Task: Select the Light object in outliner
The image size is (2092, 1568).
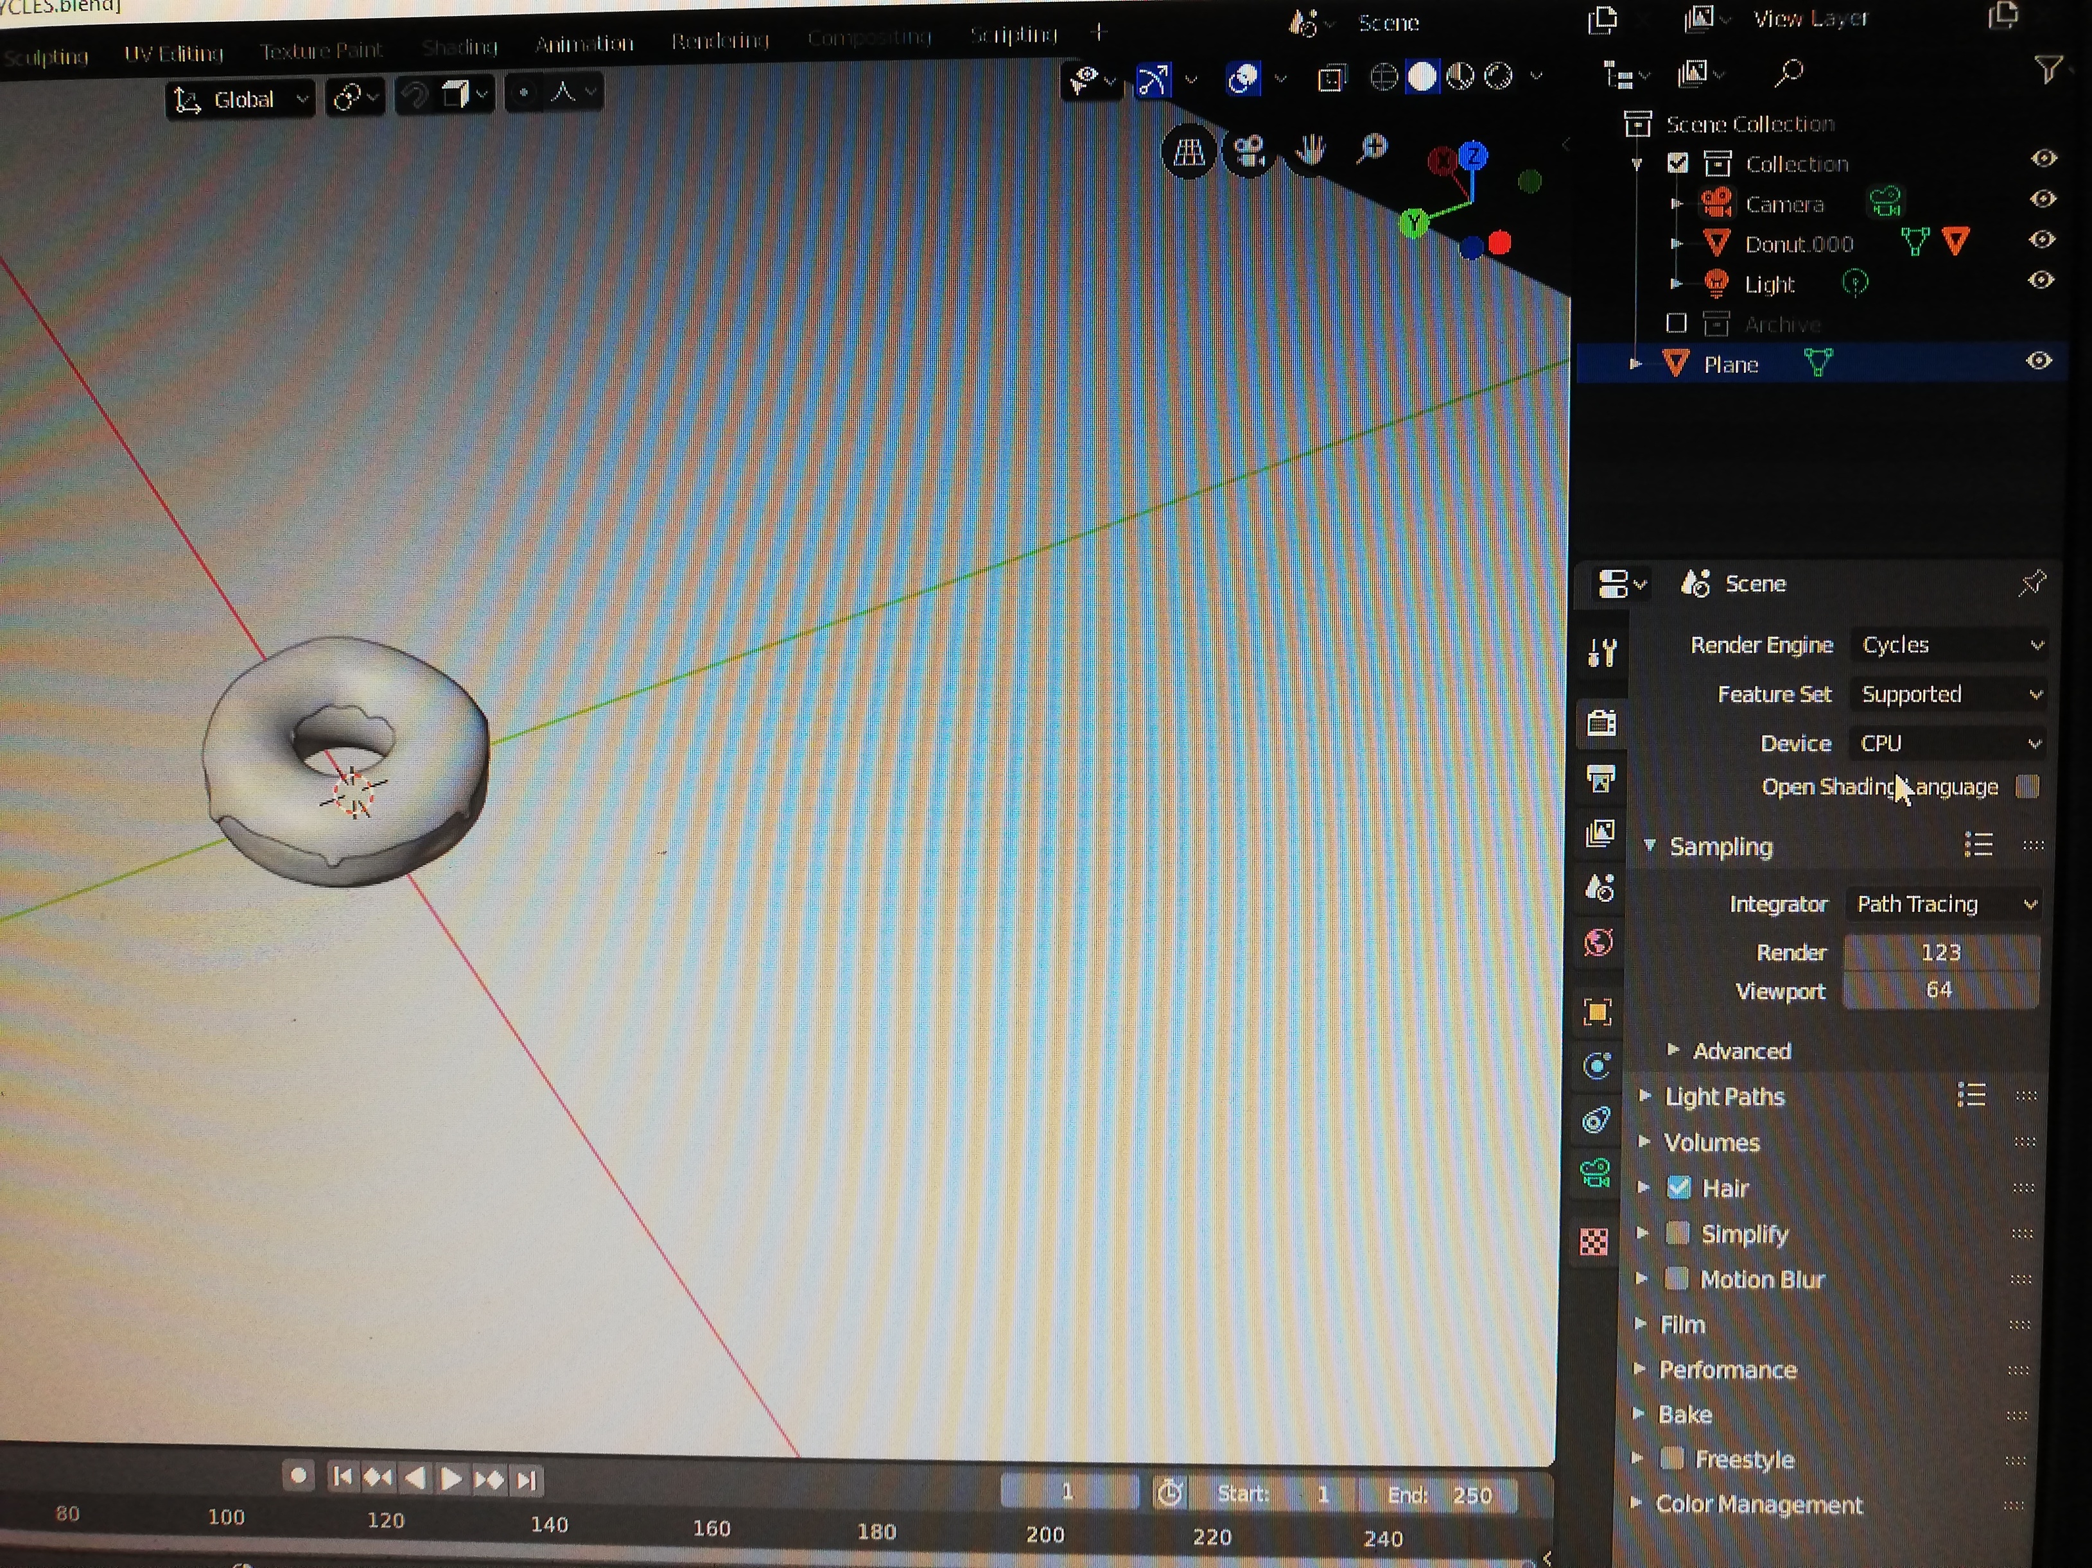Action: [x=1768, y=284]
